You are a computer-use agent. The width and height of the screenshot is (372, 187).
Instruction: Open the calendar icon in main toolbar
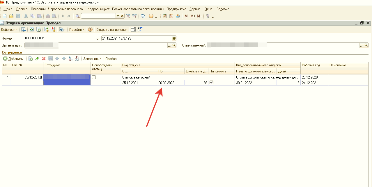(x=171, y=16)
